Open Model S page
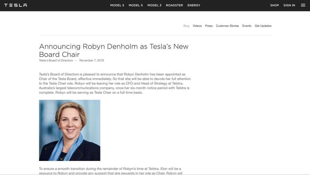The height and width of the screenshot is (175, 310). 117,5
